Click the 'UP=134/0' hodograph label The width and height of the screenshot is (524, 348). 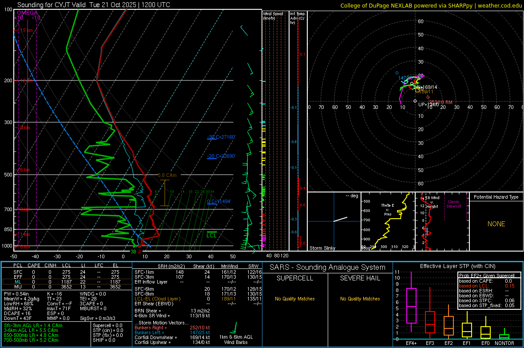429,105
